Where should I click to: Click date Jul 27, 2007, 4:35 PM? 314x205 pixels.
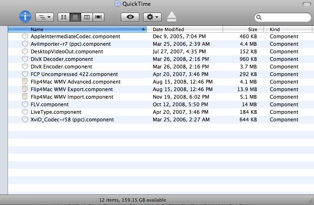[179, 52]
